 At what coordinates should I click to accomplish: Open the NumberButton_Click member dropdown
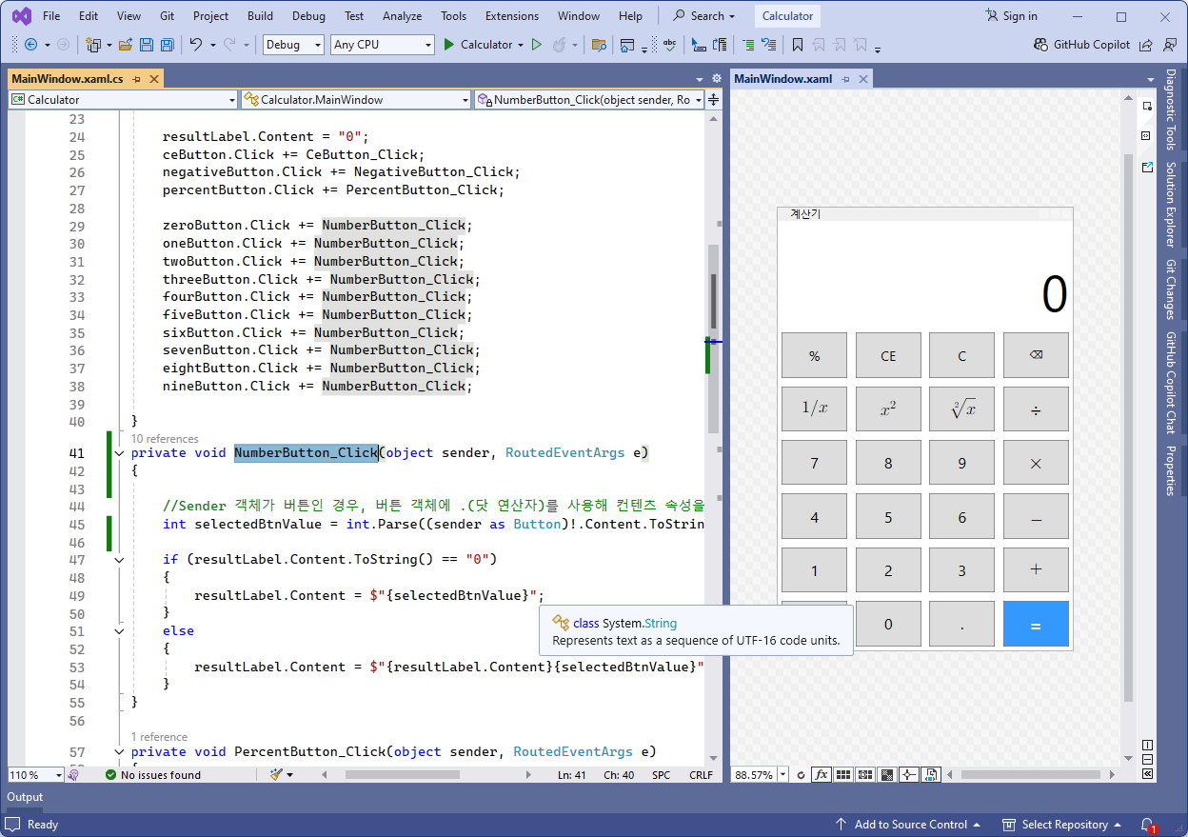pos(589,99)
